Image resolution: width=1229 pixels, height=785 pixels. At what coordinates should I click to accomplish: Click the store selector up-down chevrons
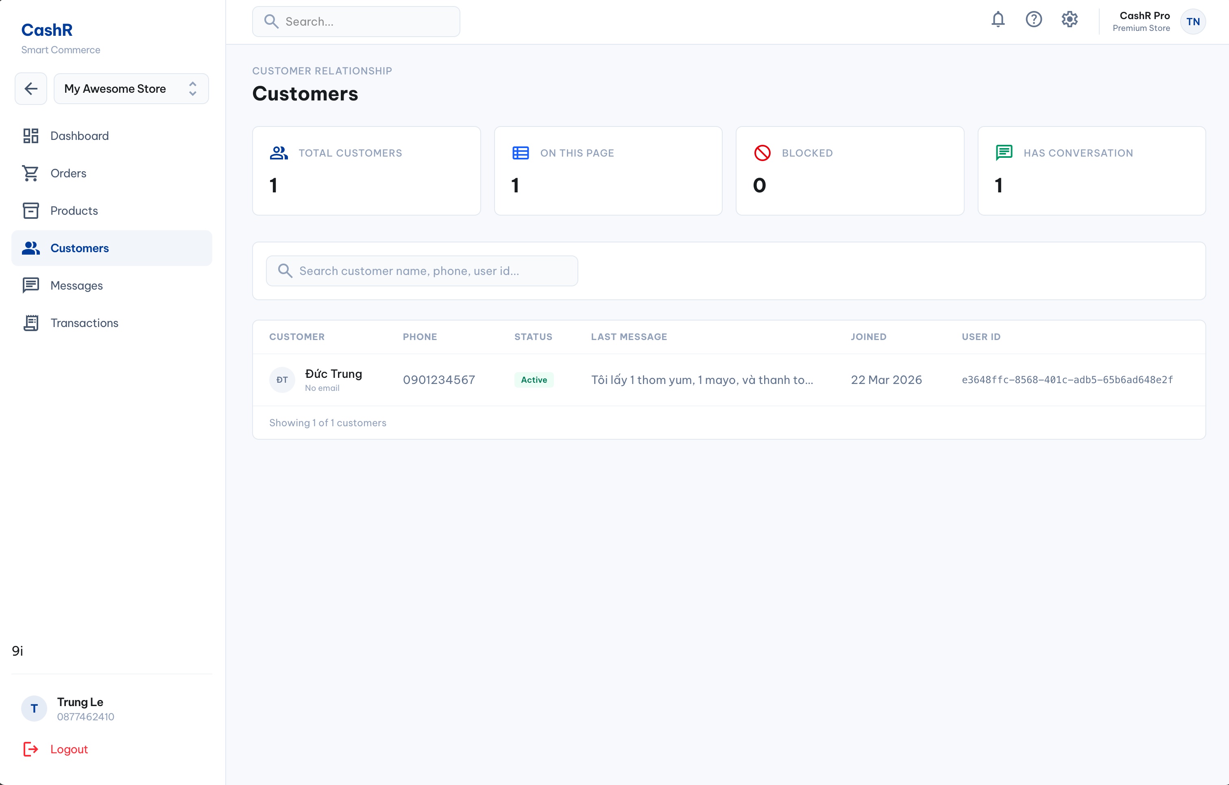click(x=192, y=89)
